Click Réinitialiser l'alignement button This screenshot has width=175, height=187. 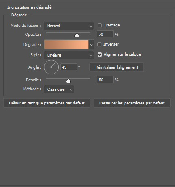coord(116,67)
